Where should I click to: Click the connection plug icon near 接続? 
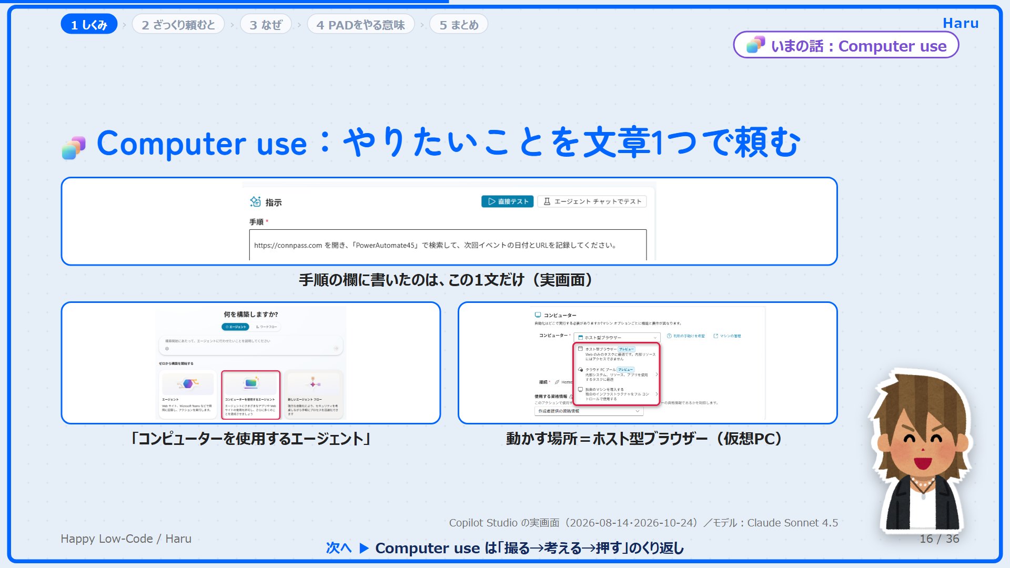tap(557, 382)
